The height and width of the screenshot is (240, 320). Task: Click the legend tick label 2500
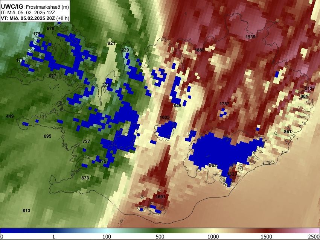pos(314,237)
